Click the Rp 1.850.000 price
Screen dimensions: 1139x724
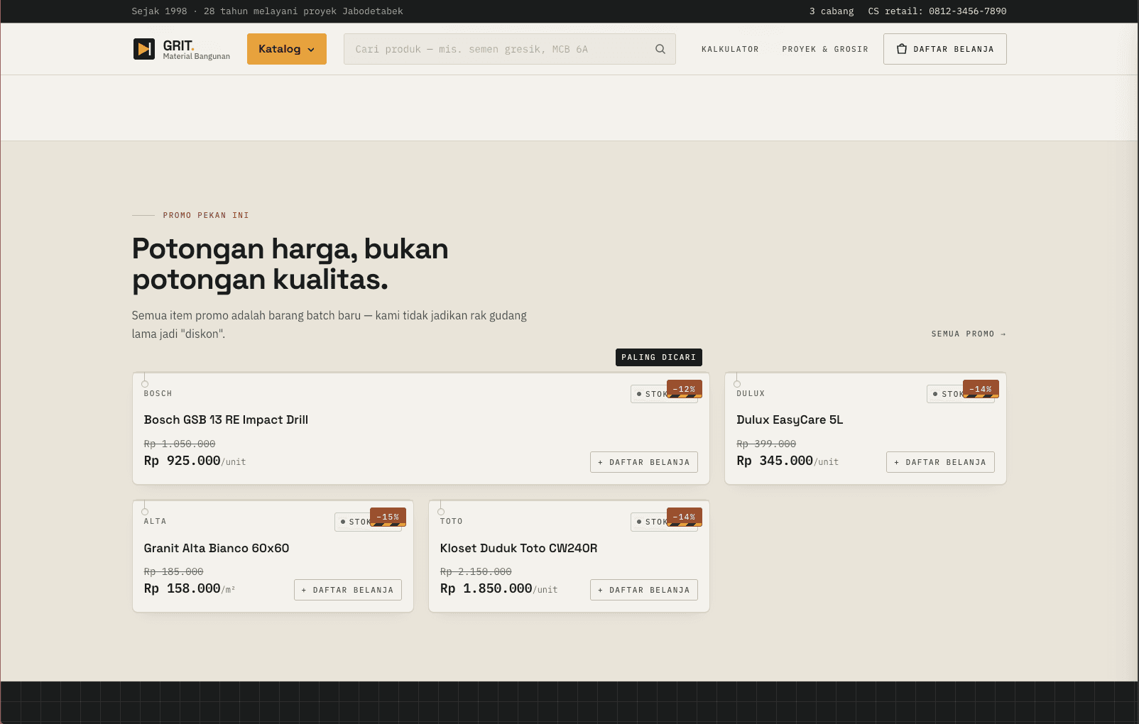[486, 588]
